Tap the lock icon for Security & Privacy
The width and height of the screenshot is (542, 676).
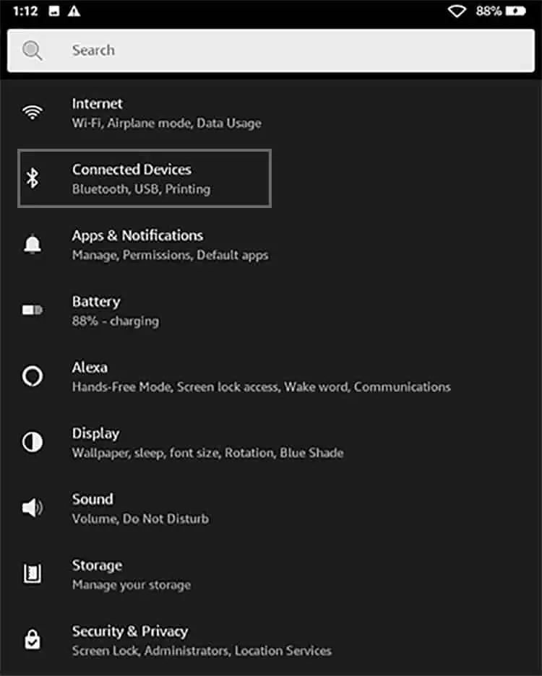(33, 639)
